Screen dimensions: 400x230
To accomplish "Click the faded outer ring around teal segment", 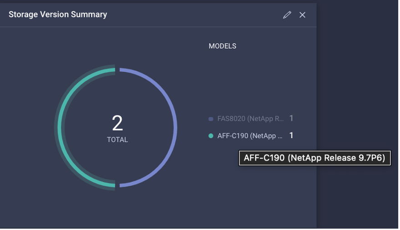I will point(56,128).
